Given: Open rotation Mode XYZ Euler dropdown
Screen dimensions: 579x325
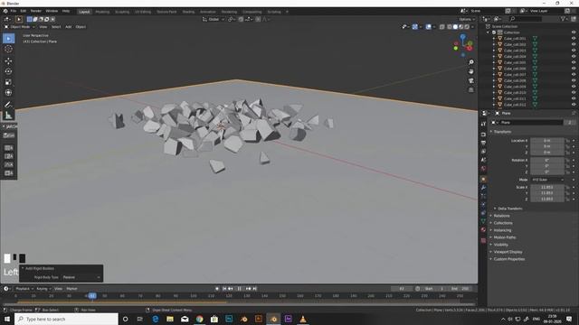Looking at the screenshot, I should [x=547, y=180].
